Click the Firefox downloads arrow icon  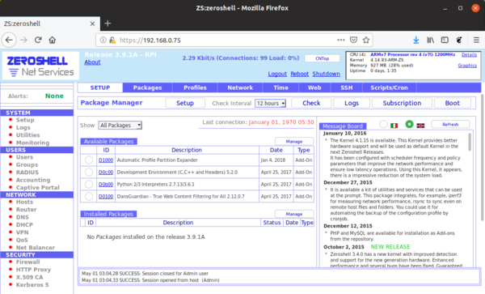[x=416, y=40]
